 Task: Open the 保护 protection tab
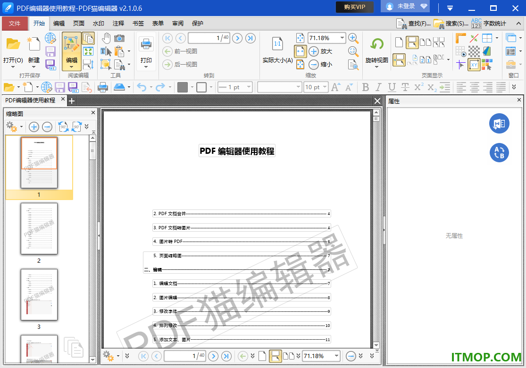coord(197,24)
